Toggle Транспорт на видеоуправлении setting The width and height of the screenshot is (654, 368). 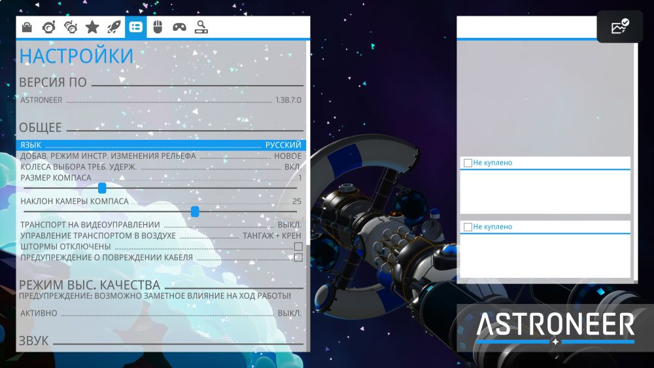click(289, 225)
